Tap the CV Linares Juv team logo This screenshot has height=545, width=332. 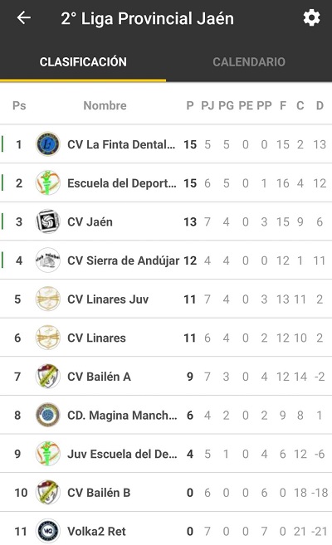[x=47, y=299]
